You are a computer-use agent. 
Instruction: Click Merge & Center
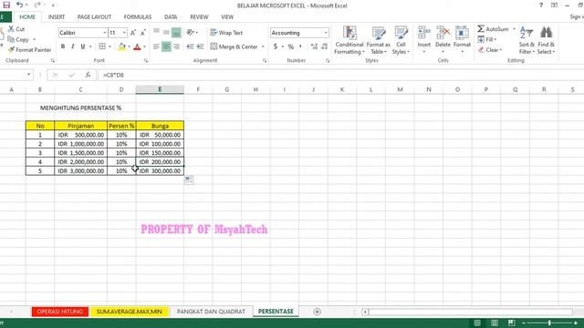pos(234,46)
